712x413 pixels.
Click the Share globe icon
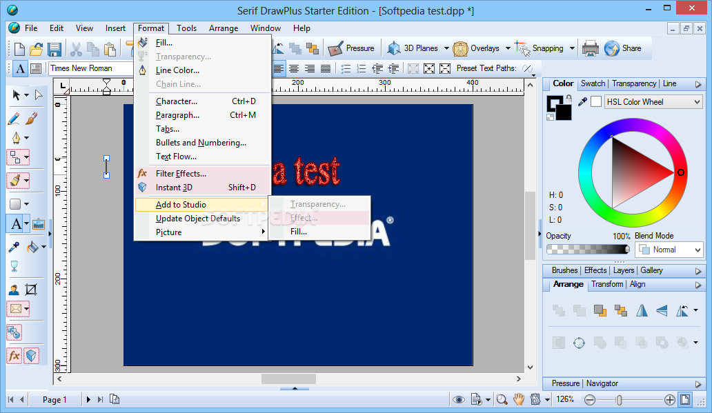[x=612, y=48]
